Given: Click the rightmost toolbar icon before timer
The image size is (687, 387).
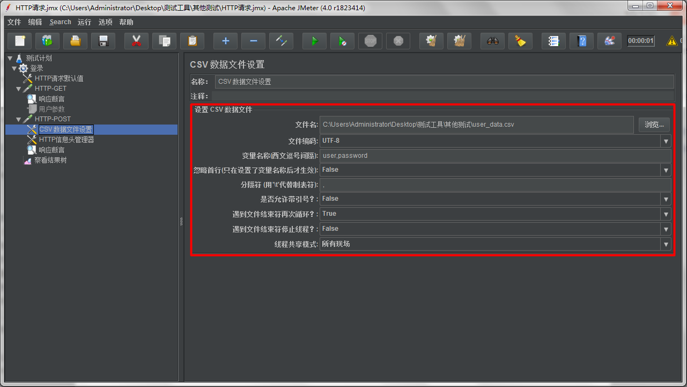Looking at the screenshot, I should click(610, 41).
